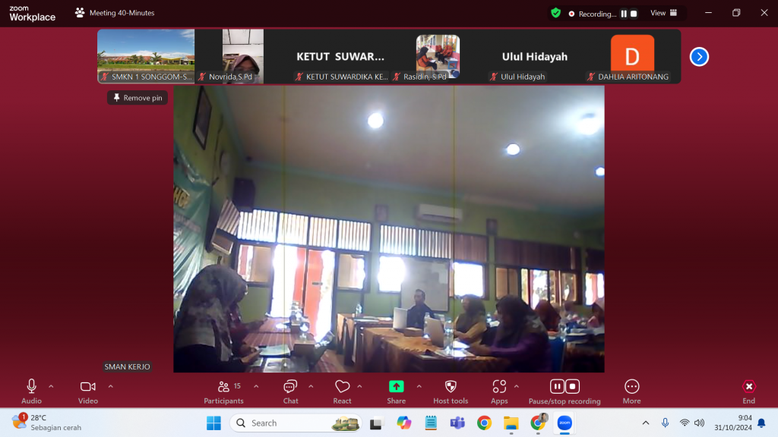Select the Rasidin, S.Pd participant thumbnail
This screenshot has width=778, height=437.
(x=438, y=56)
